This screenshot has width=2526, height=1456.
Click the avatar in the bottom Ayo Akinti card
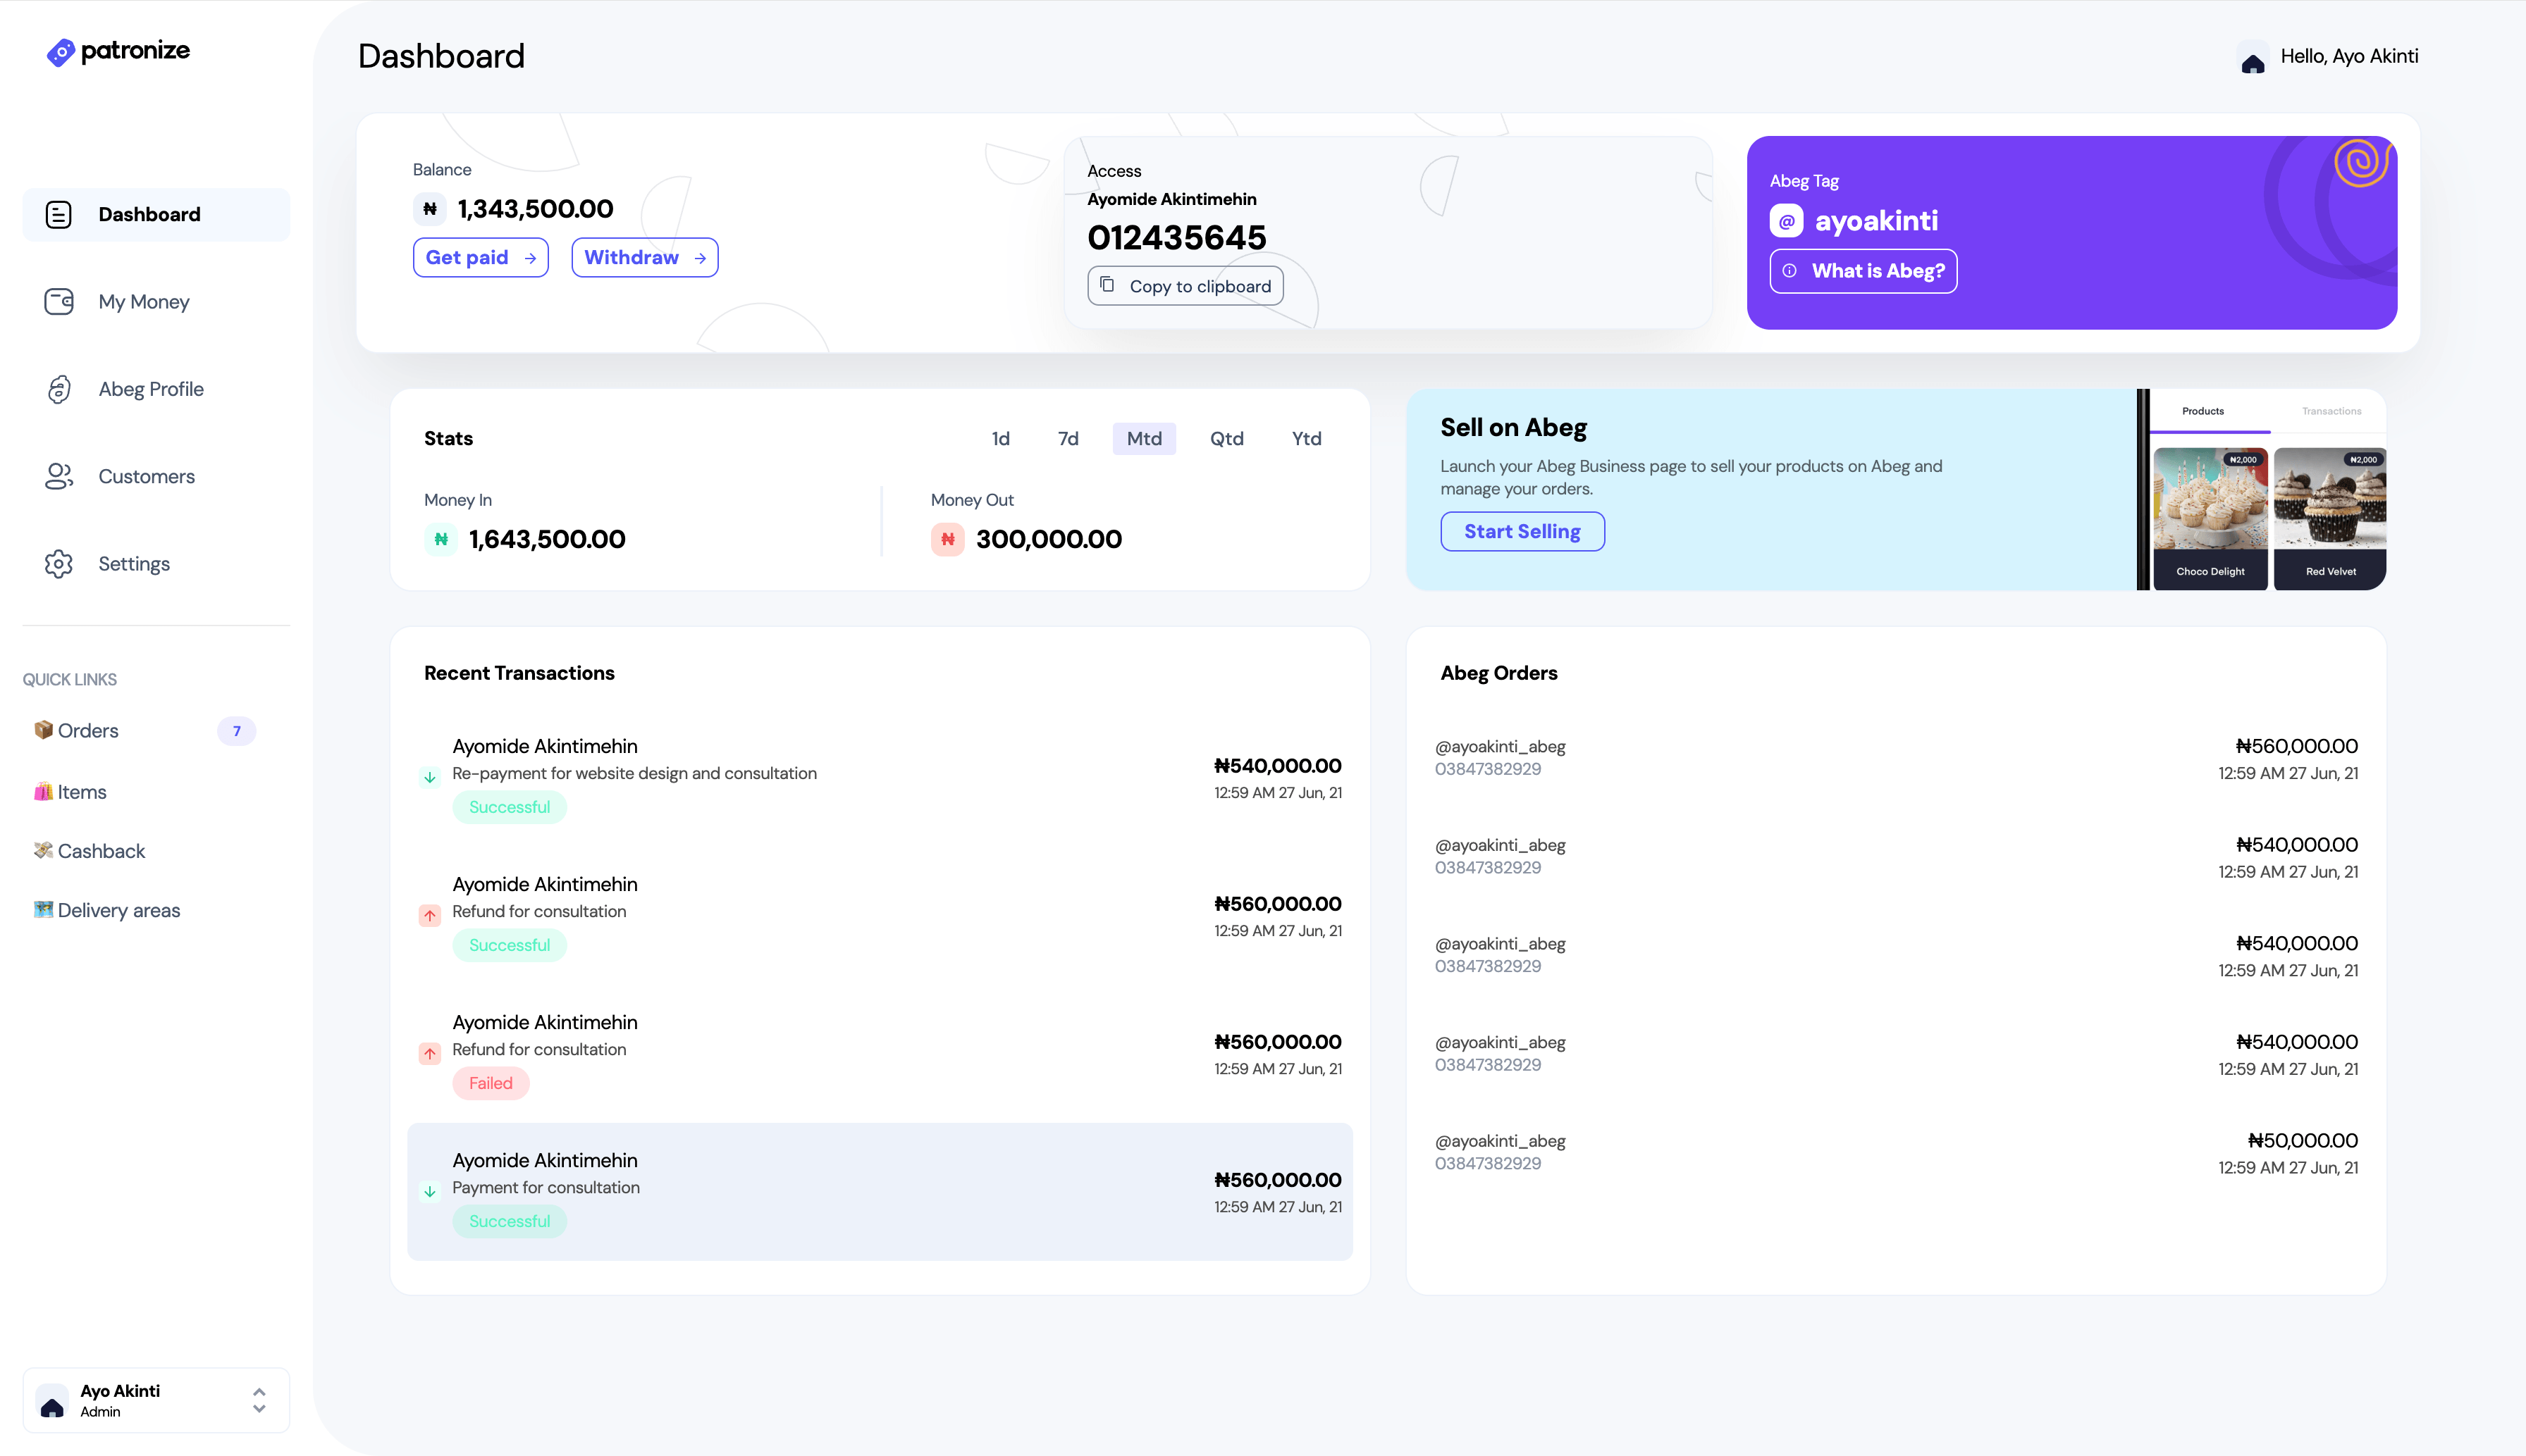click(x=52, y=1401)
